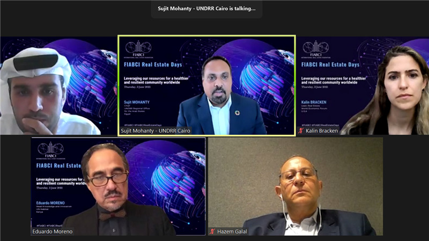Click FIABCI logo in Sujit Mohanty's tile
Viewport: 429px width, 241px height.
pos(138,49)
